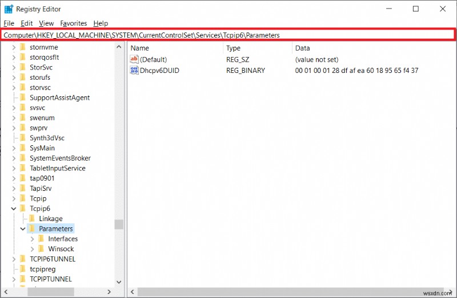This screenshot has height=298, width=457.
Task: Click the folder icon of Linkage key
Action: tap(32, 218)
